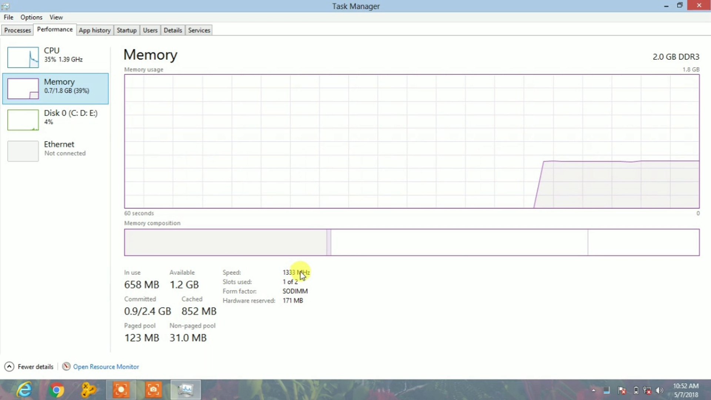Switch to the App history tab
The width and height of the screenshot is (711, 400).
[94, 30]
